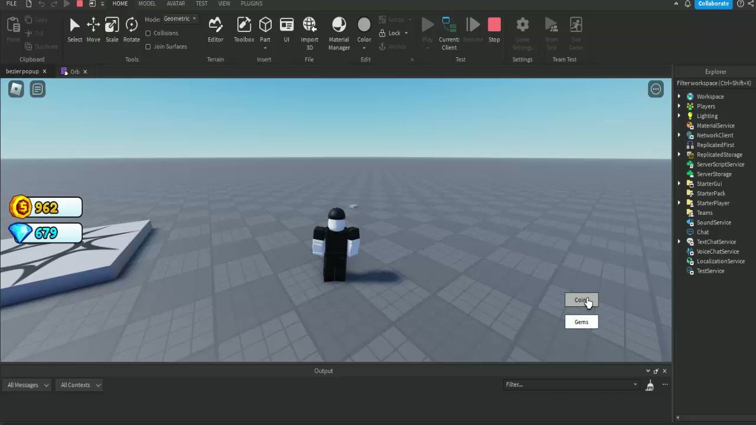Select TestService in Explorer
Screen dimensions: 756x425
click(710, 271)
